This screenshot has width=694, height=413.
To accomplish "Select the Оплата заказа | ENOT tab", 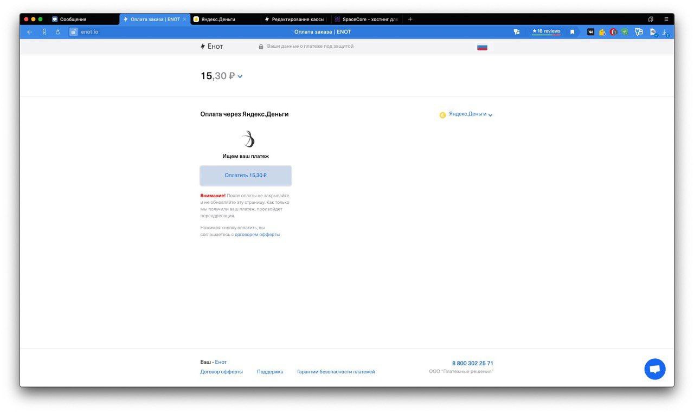I will 155,19.
